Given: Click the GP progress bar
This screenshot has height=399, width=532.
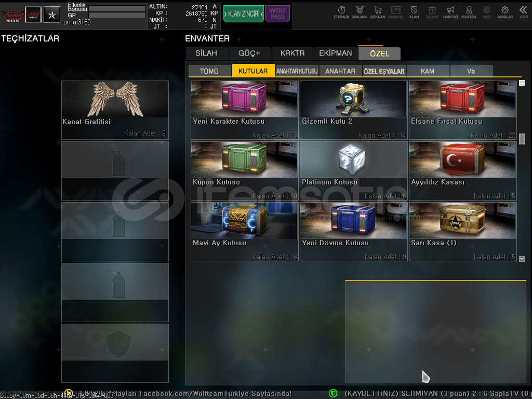Looking at the screenshot, I should pyautogui.click(x=117, y=15).
